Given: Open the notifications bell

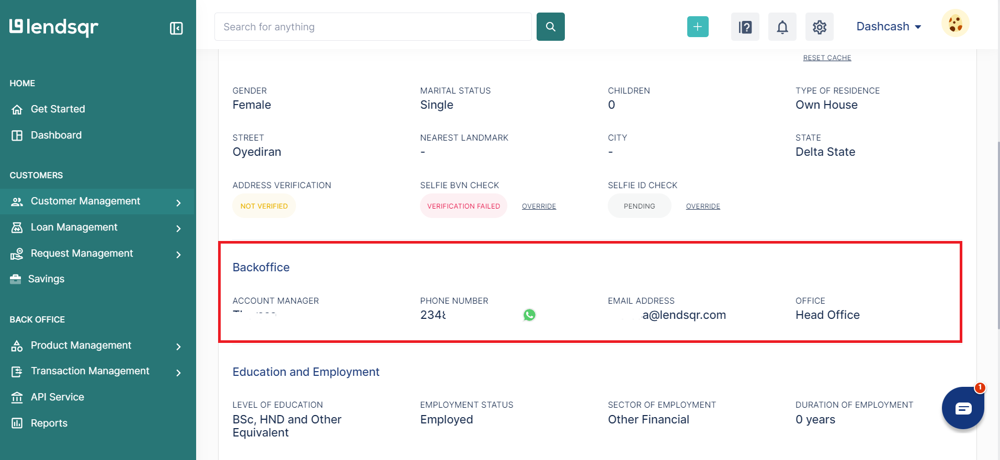Looking at the screenshot, I should pyautogui.click(x=782, y=27).
